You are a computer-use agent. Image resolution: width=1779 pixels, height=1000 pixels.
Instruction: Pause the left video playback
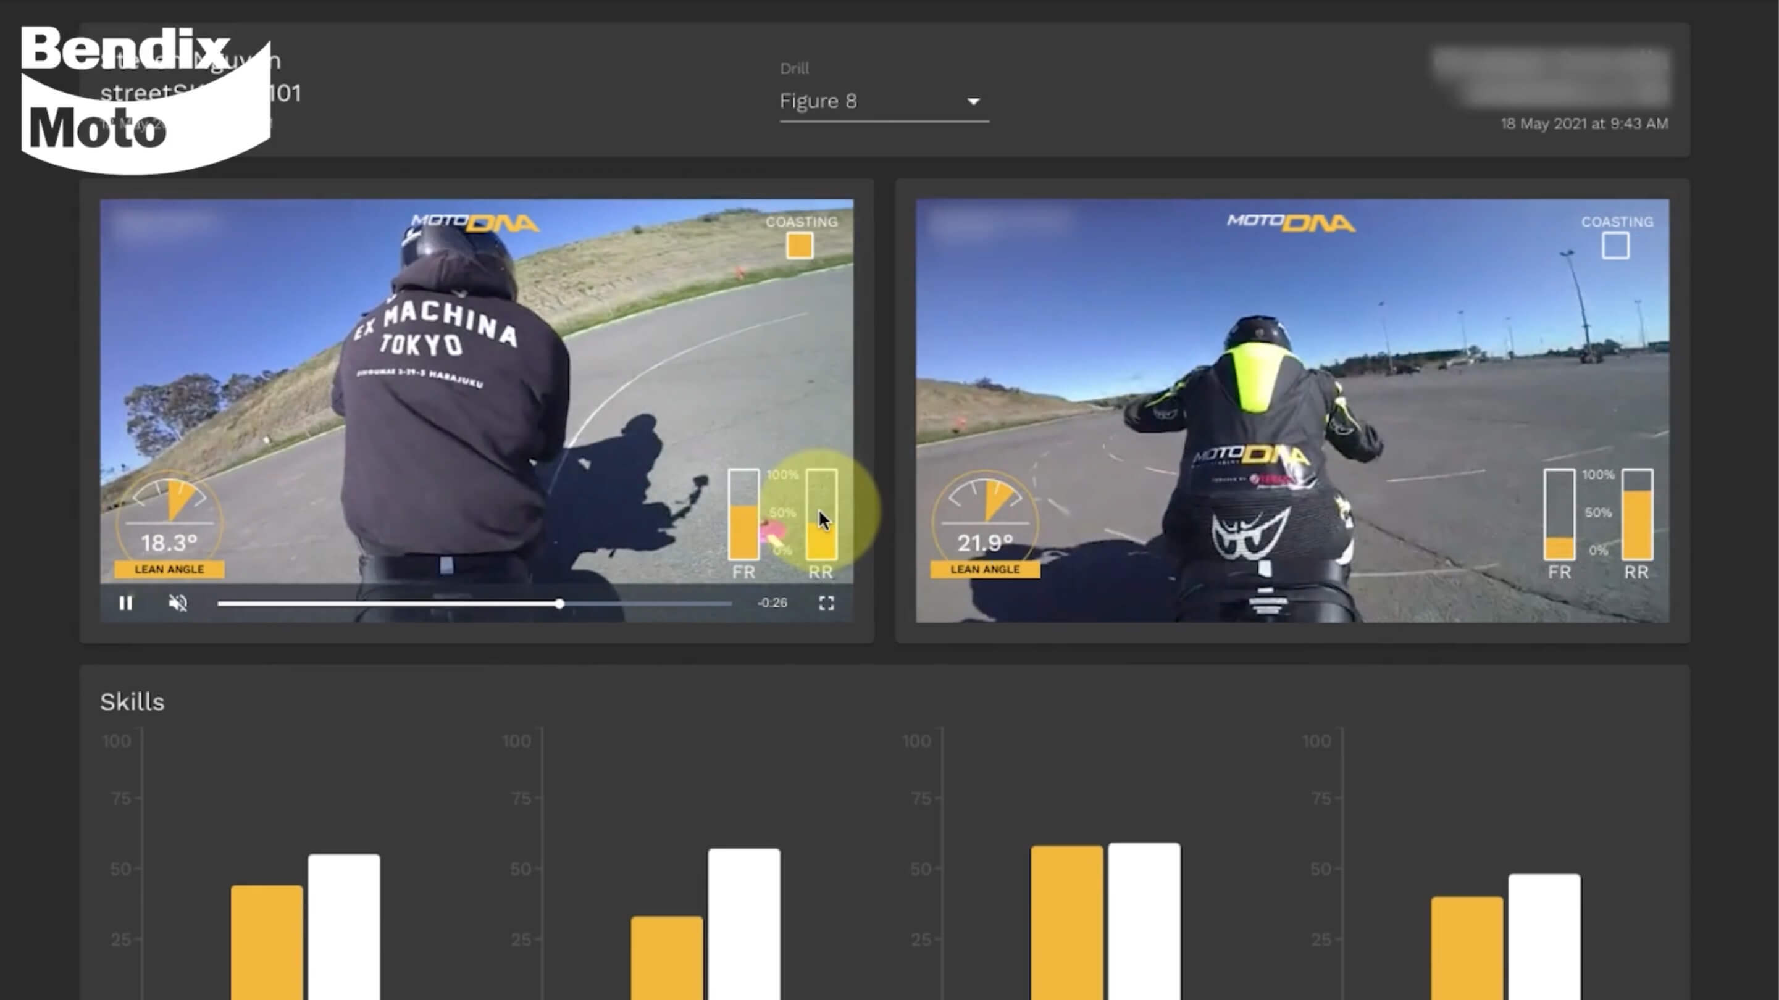[x=126, y=603]
